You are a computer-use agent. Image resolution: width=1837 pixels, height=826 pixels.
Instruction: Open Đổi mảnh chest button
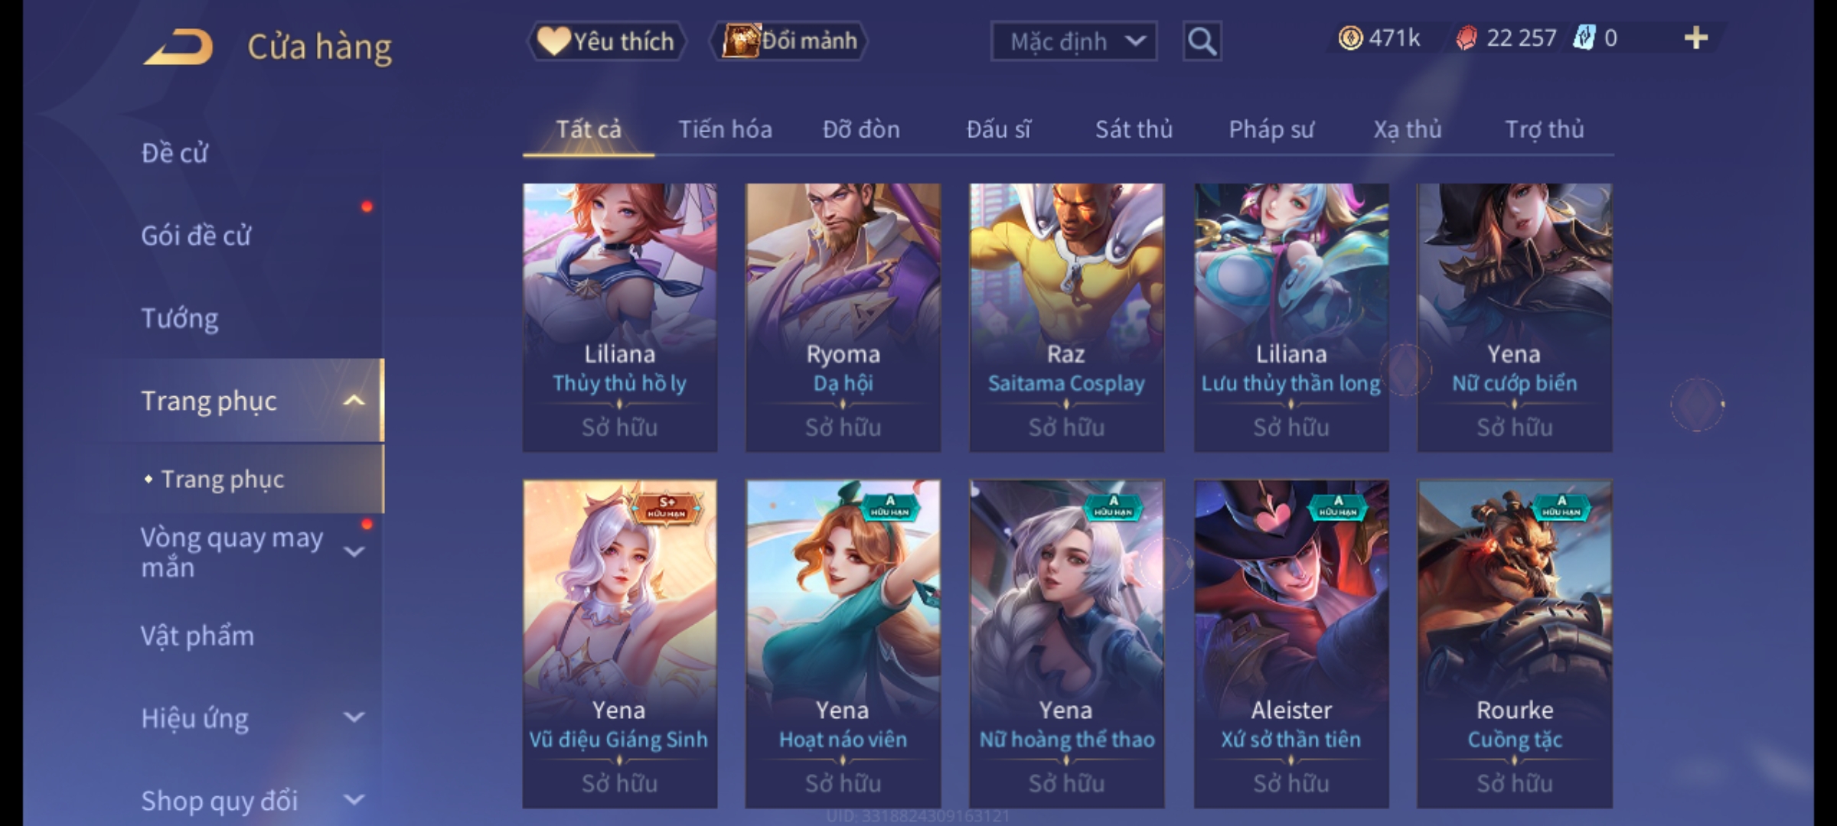coord(790,41)
